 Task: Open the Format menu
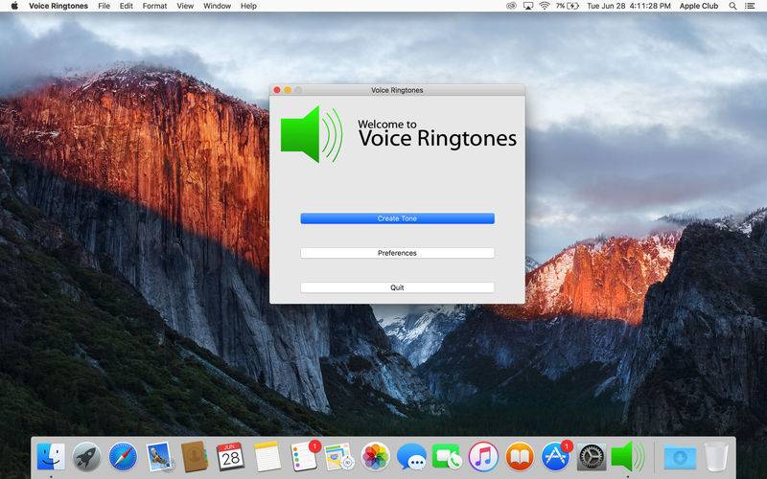tap(154, 6)
